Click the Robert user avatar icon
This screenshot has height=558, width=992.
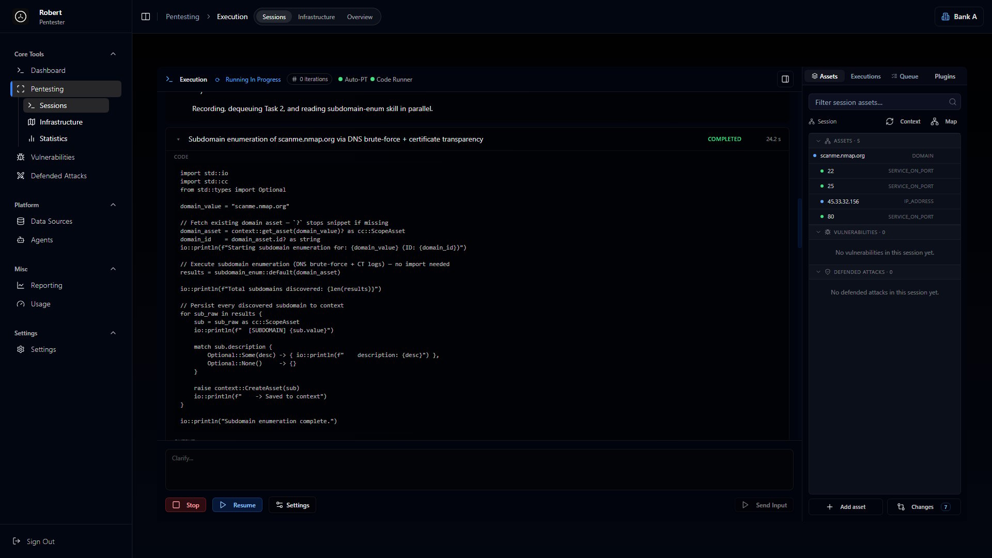(x=21, y=17)
